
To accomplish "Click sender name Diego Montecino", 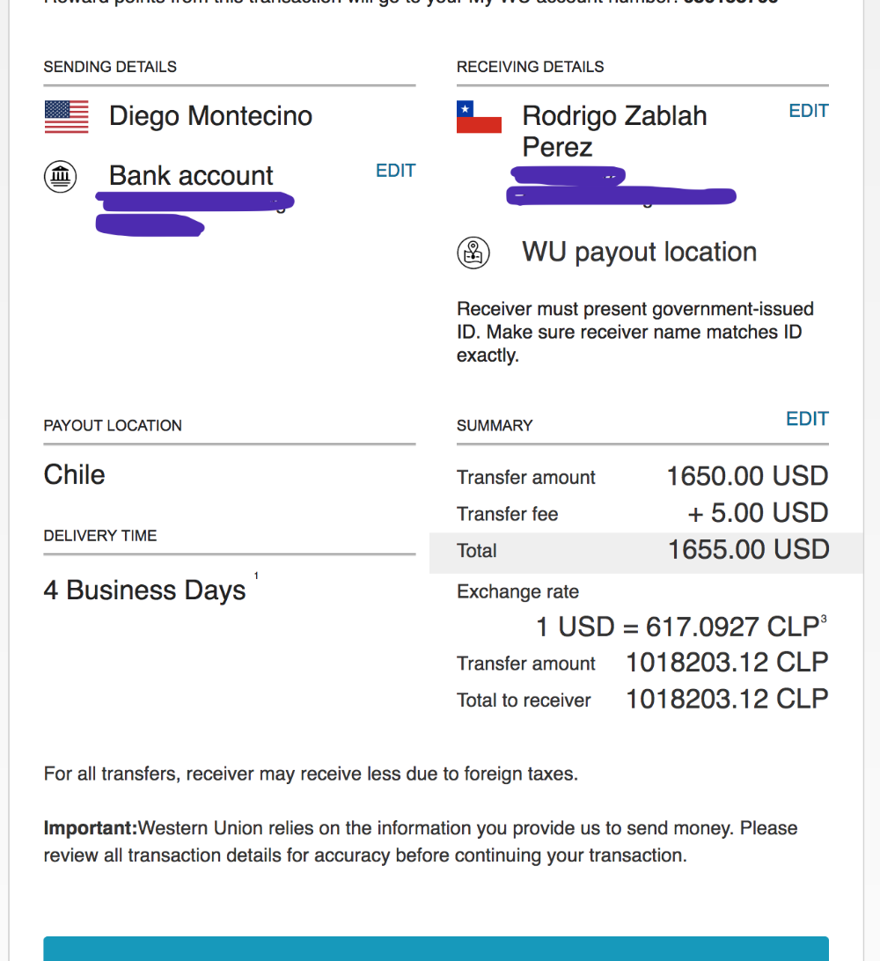I will point(211,116).
